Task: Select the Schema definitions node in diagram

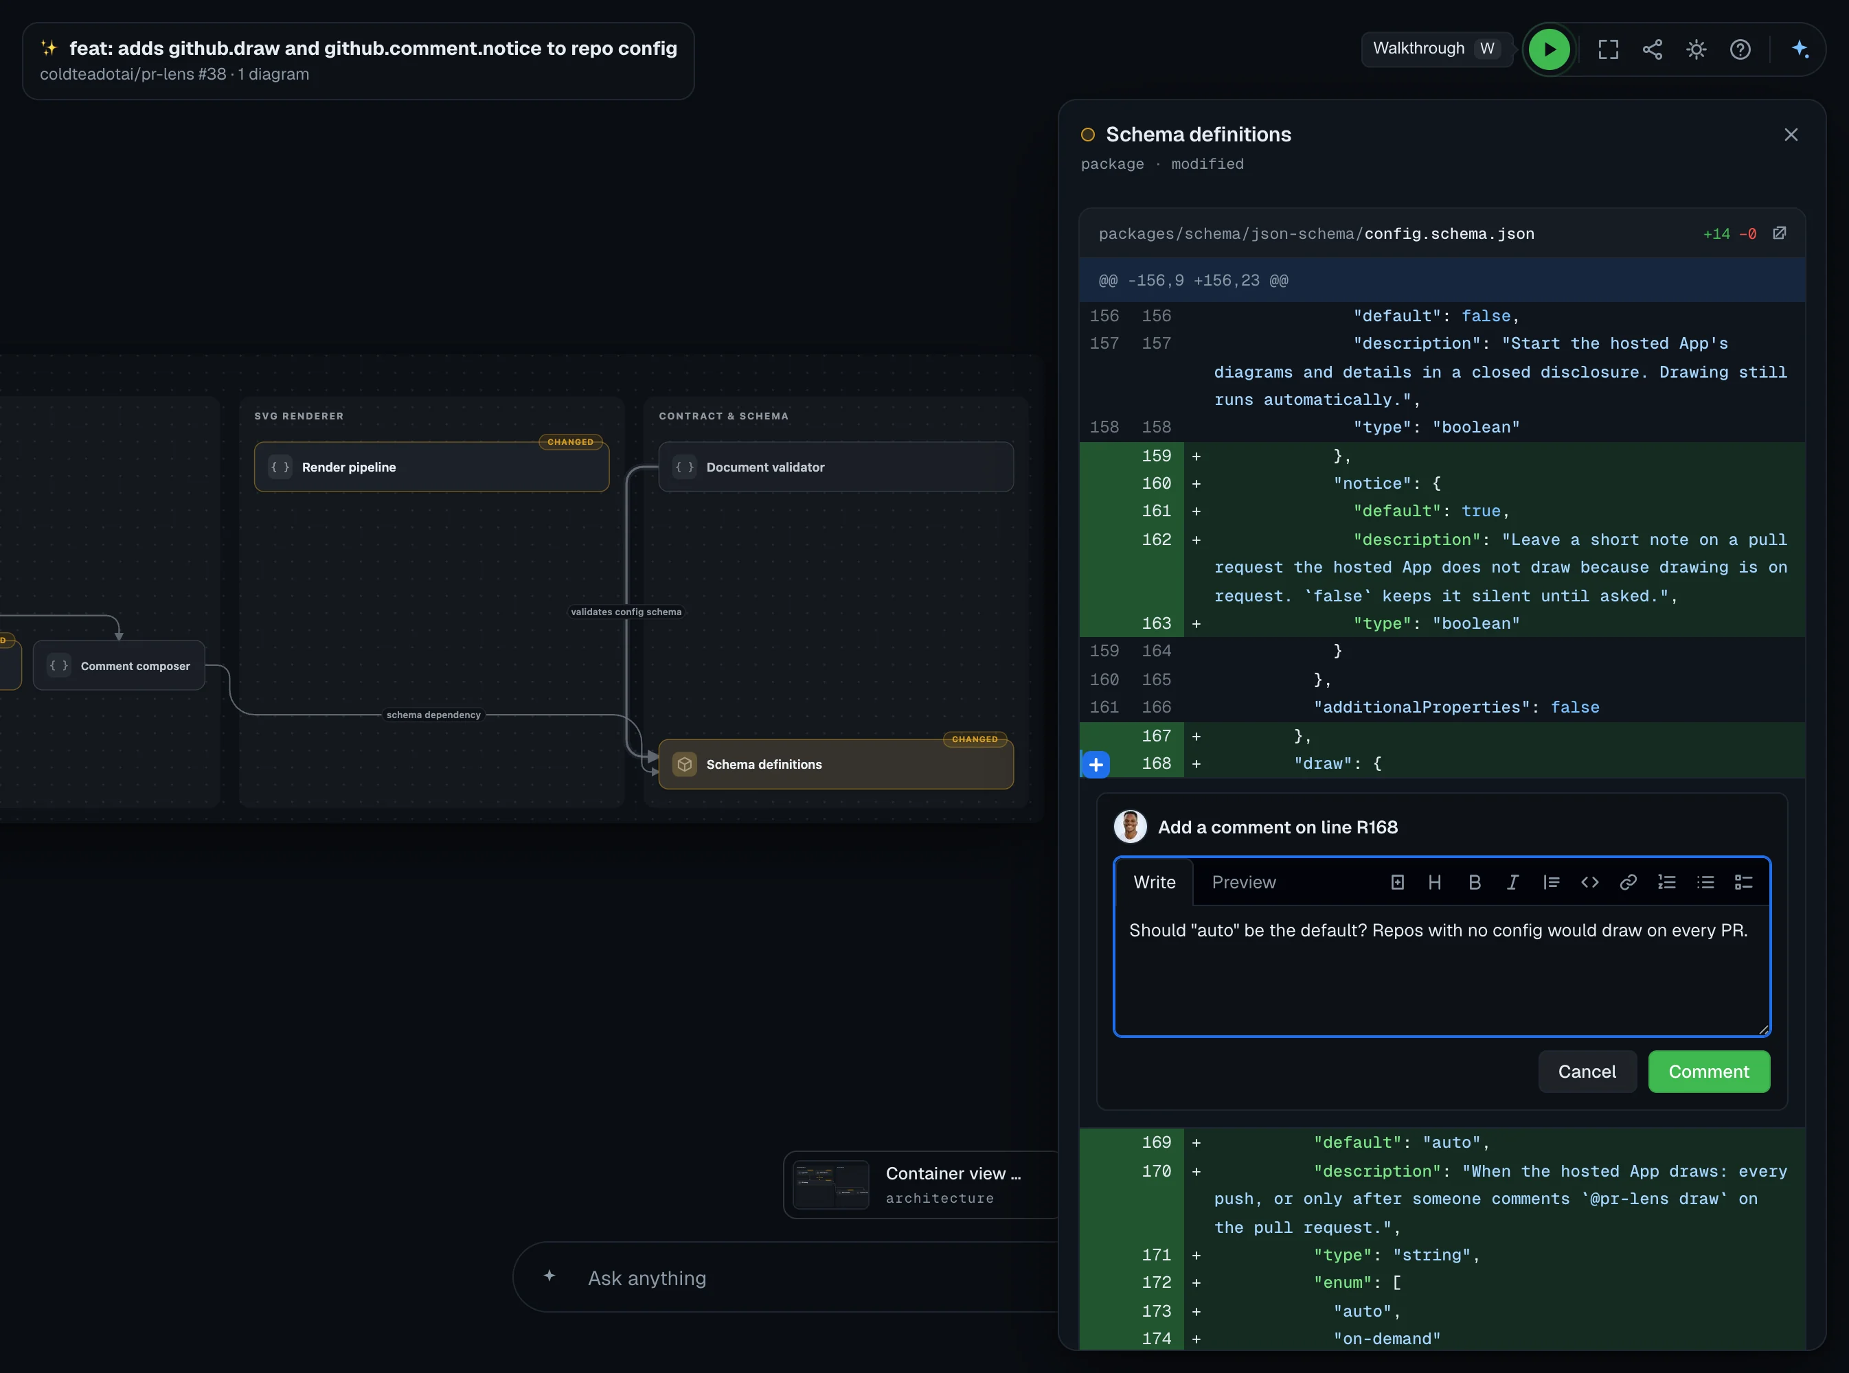Action: [835, 764]
